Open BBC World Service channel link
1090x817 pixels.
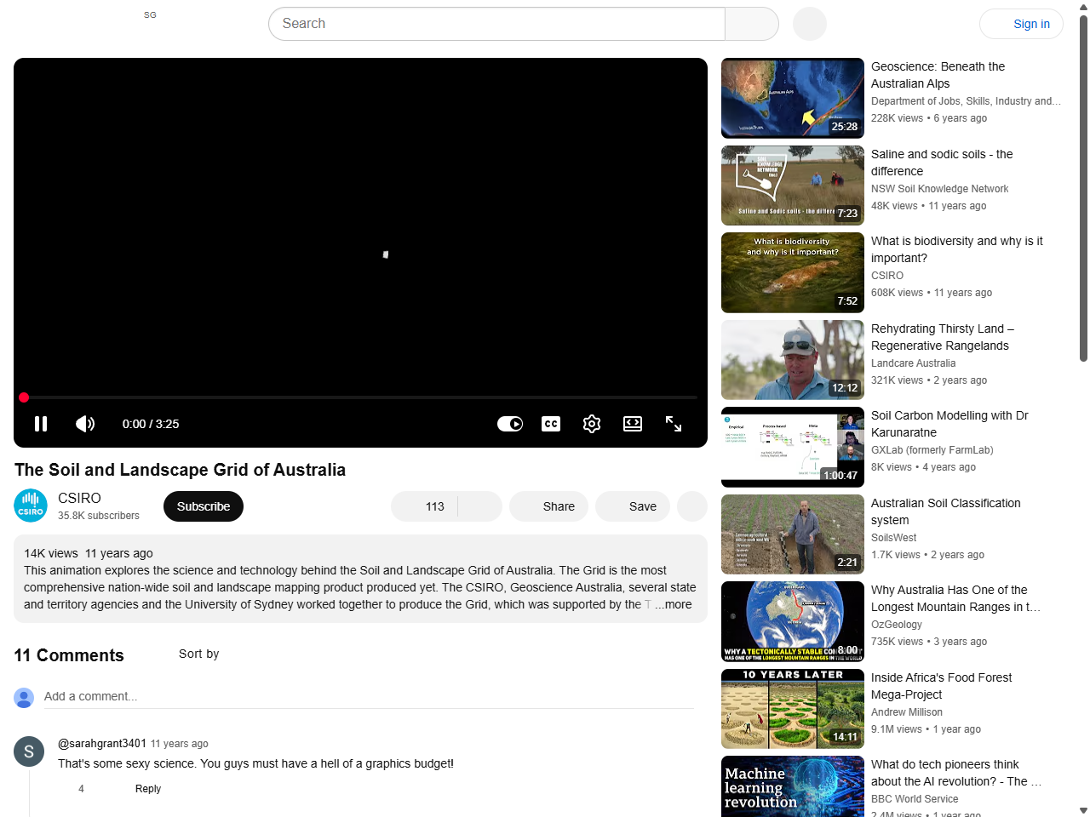(x=915, y=799)
